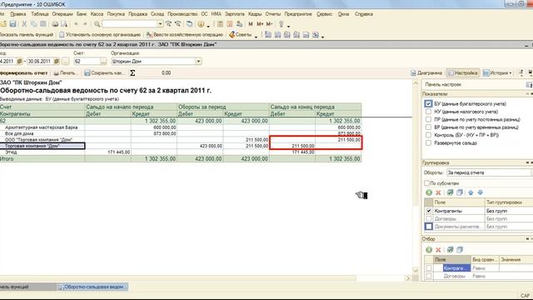Open the Отчеты menu
This screenshot has width=533, height=300.
point(272,14)
